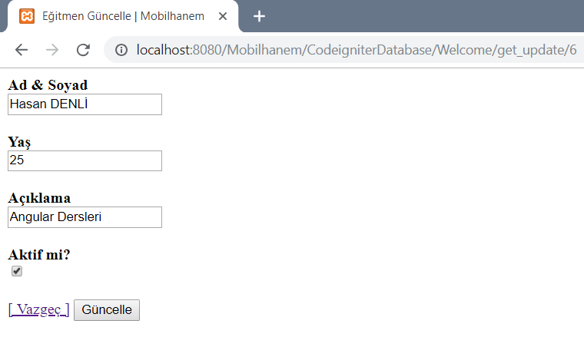View site information for localhost
Image resolution: width=584 pixels, height=347 pixels.
pyautogui.click(x=121, y=50)
